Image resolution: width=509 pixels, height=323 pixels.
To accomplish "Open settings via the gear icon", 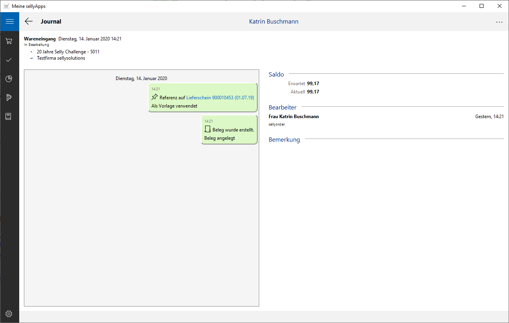I will point(9,314).
